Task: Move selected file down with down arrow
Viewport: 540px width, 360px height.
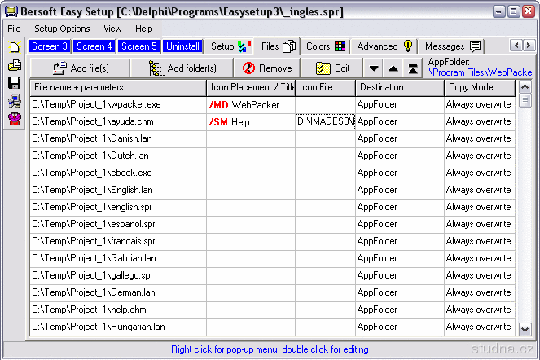Action: [374, 69]
